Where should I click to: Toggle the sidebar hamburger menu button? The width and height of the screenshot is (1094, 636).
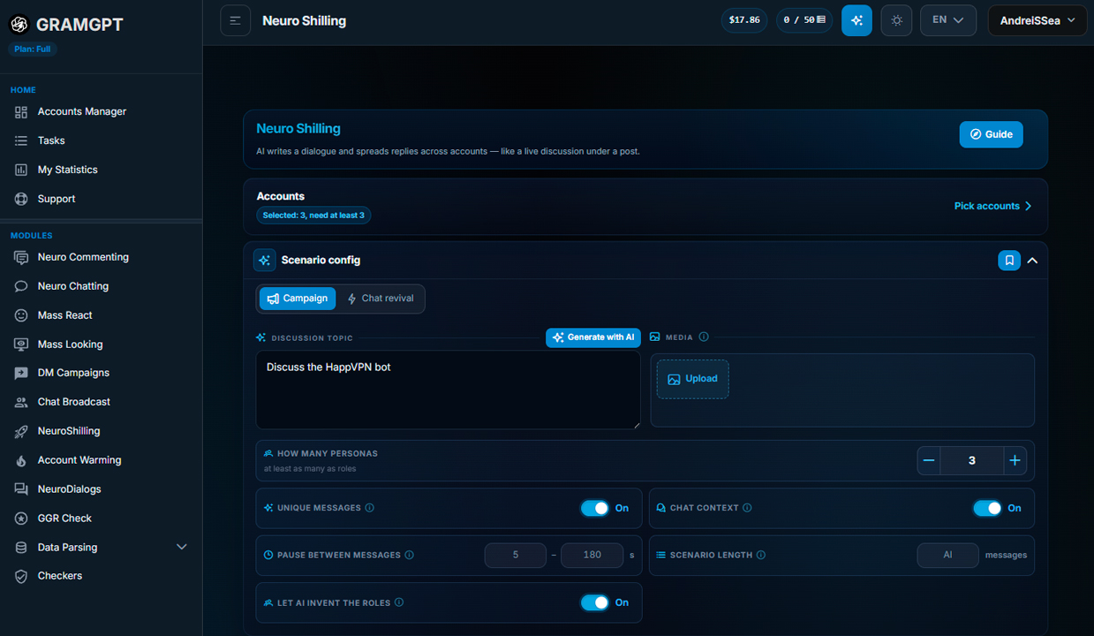coord(235,20)
